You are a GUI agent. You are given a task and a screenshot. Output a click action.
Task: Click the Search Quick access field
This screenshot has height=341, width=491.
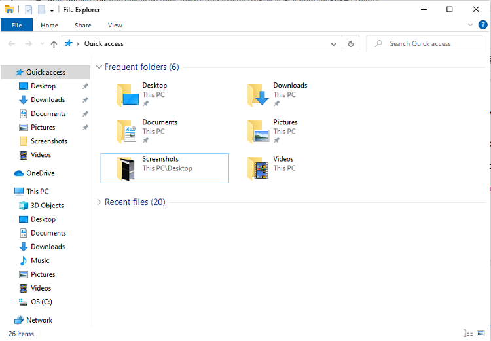click(424, 44)
